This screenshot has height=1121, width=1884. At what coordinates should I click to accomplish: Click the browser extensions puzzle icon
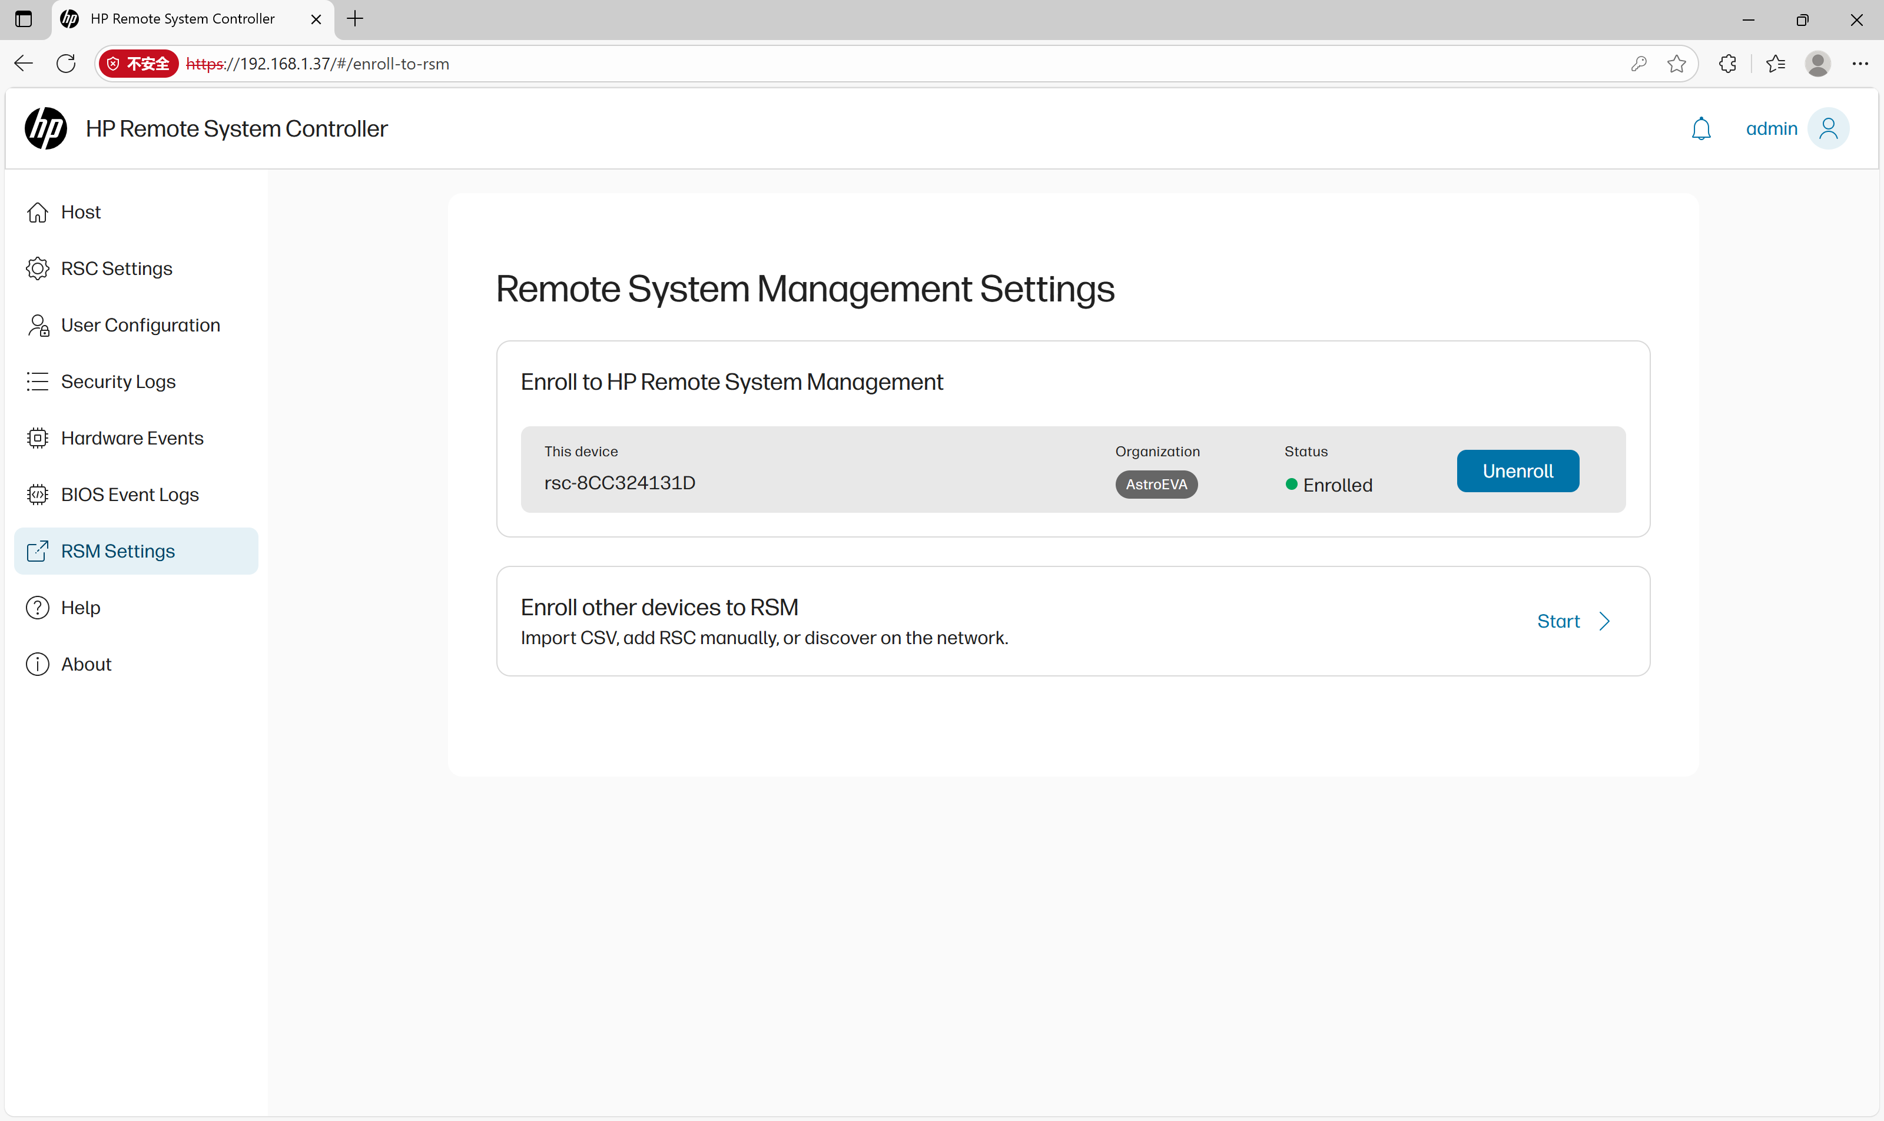(1727, 64)
